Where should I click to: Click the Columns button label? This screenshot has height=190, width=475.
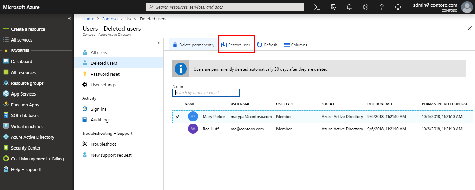(299, 45)
